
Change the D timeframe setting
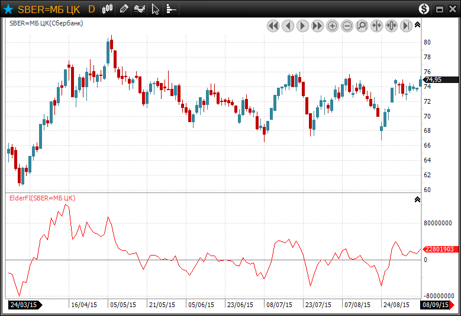[x=91, y=9]
